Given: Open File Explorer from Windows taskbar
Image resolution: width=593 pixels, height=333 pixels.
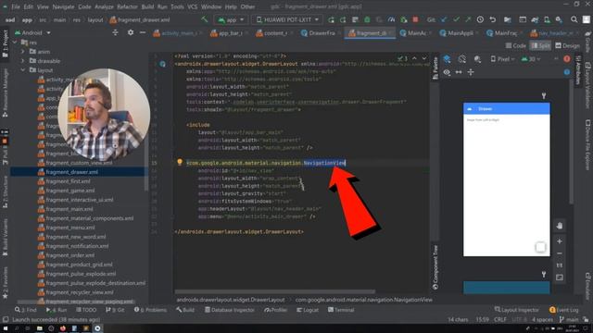Looking at the screenshot, I should pyautogui.click(x=39, y=328).
